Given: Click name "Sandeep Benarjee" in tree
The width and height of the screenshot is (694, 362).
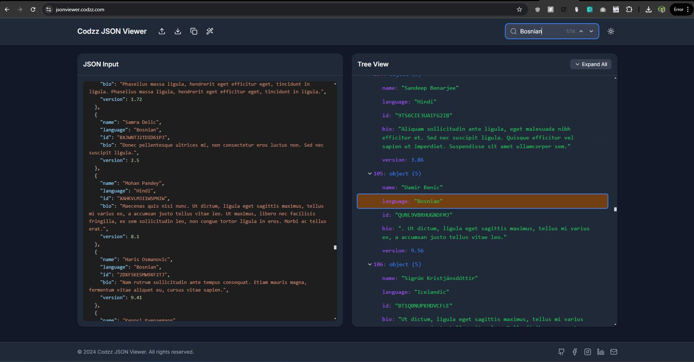Looking at the screenshot, I should click(x=420, y=88).
